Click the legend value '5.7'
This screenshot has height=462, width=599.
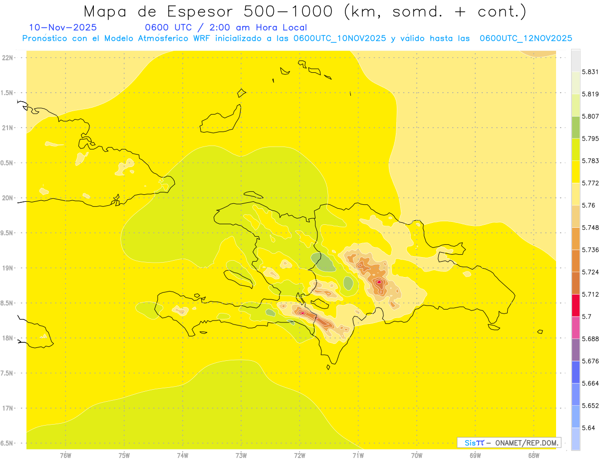[x=587, y=316]
